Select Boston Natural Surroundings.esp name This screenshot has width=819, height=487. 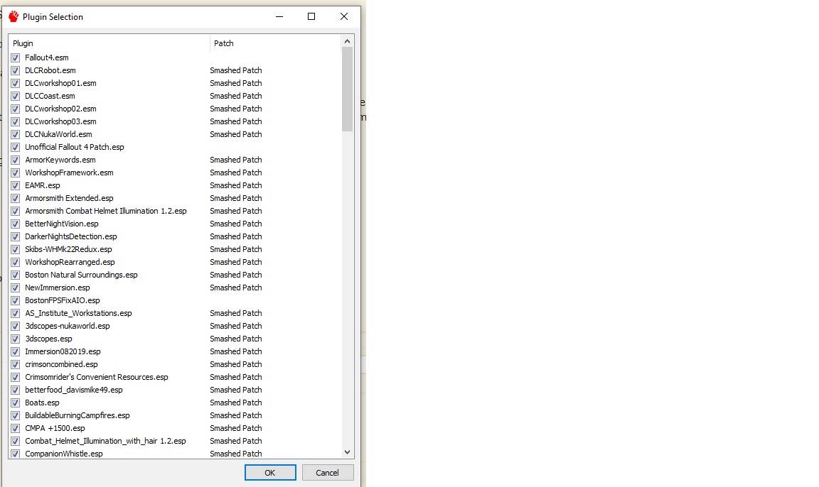pyautogui.click(x=82, y=275)
